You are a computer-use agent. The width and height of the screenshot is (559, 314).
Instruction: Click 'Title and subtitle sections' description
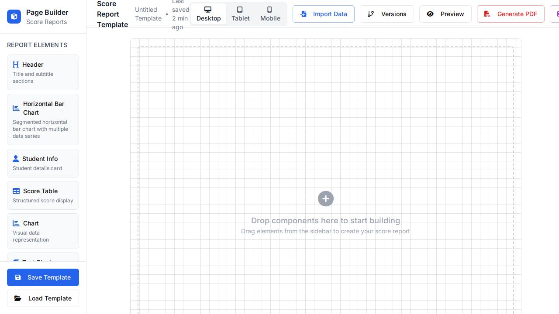33,78
